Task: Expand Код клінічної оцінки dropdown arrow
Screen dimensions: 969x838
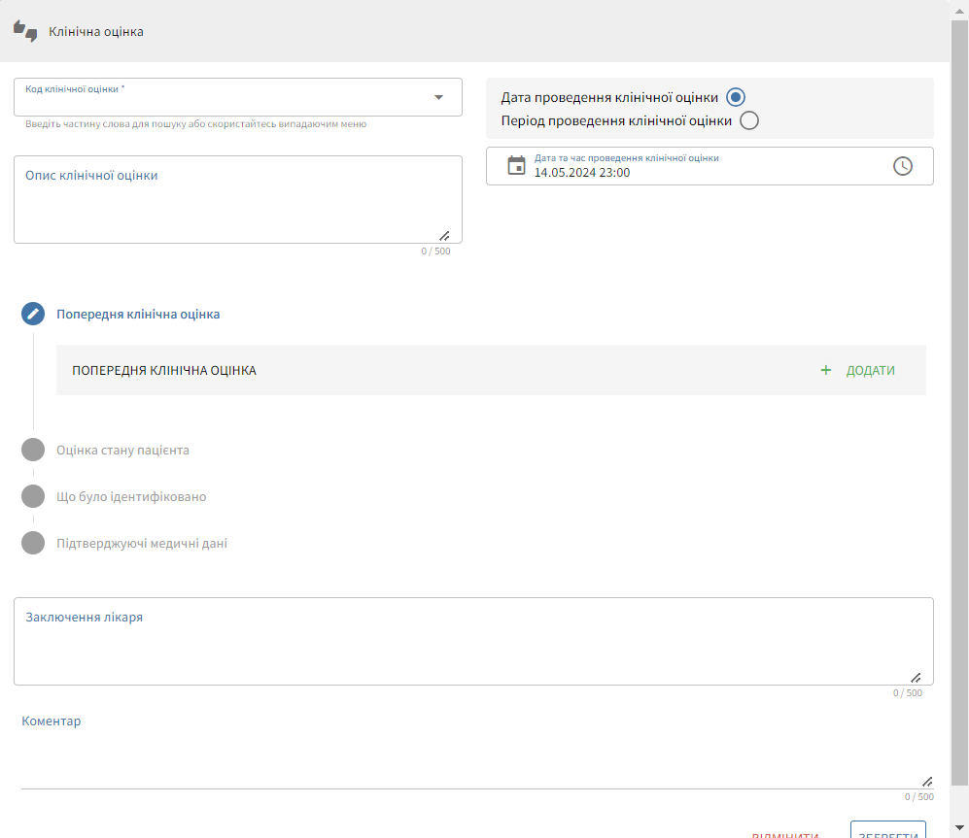Action: (x=438, y=97)
